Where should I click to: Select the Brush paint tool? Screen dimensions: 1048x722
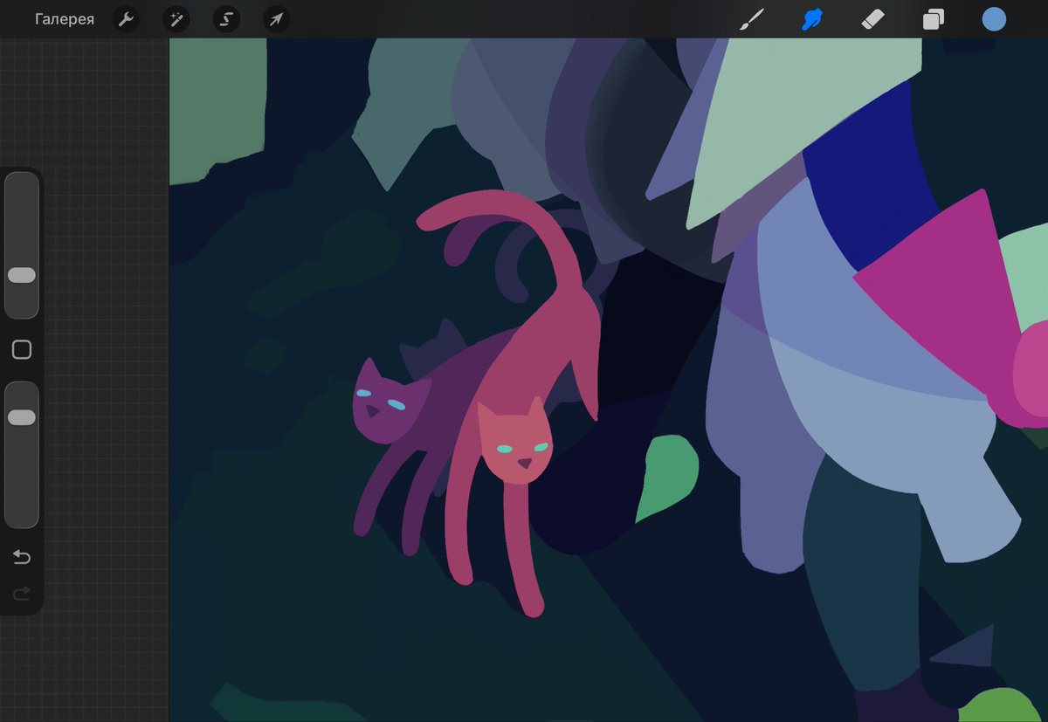click(x=751, y=19)
